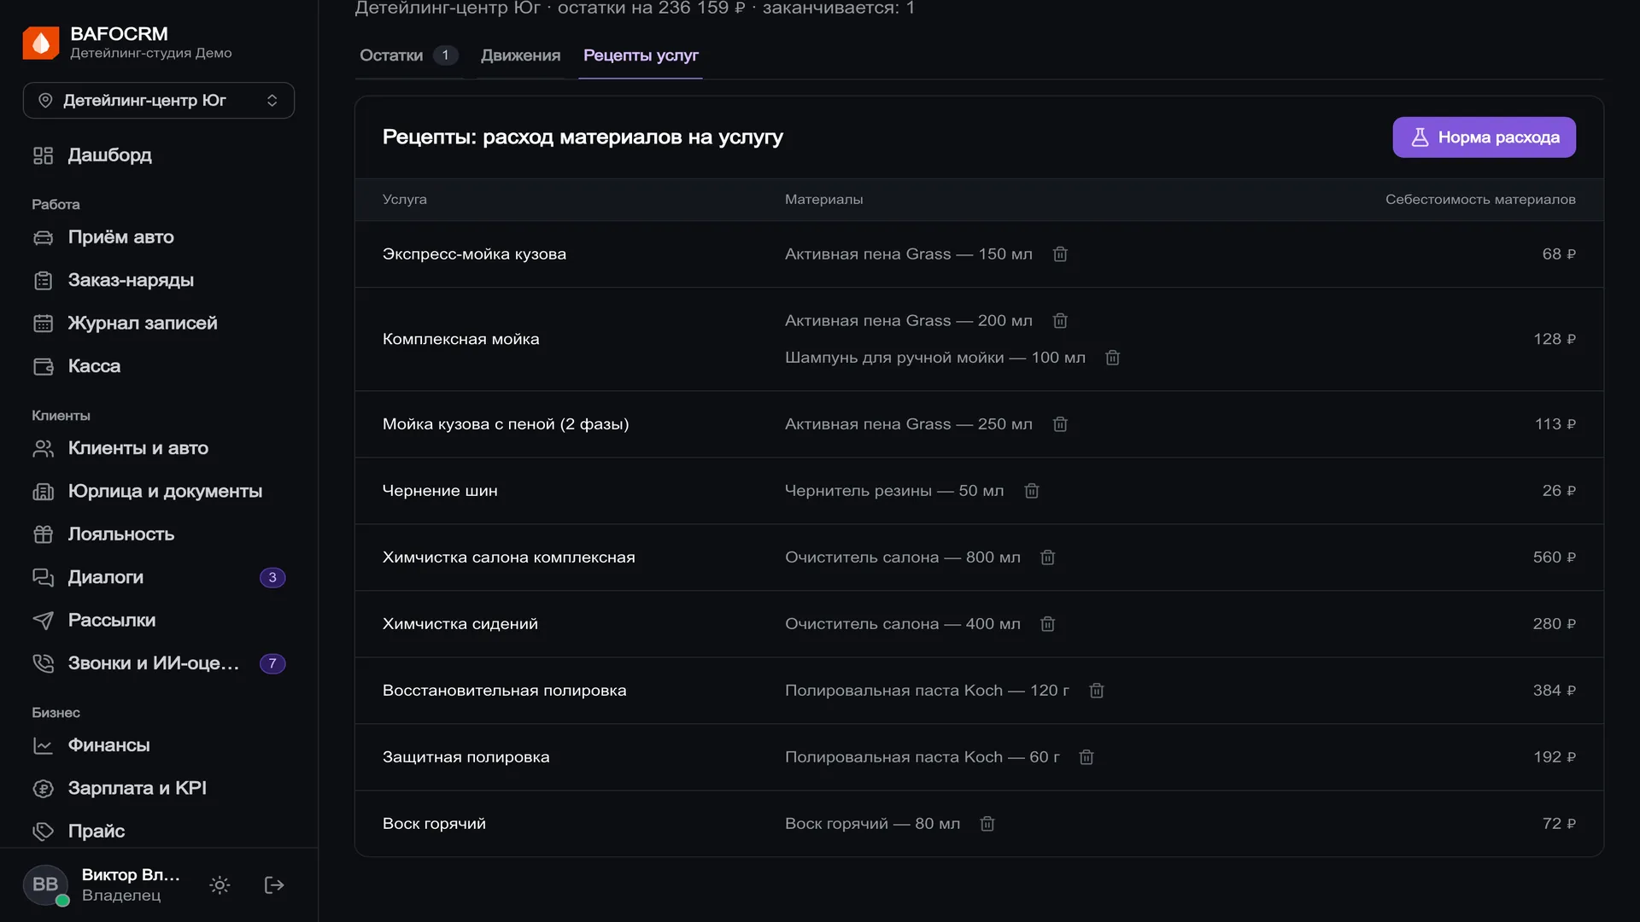Viewport: 1640px width, 922px height.
Task: Open Зарплата и KPI
Action: (x=159, y=789)
